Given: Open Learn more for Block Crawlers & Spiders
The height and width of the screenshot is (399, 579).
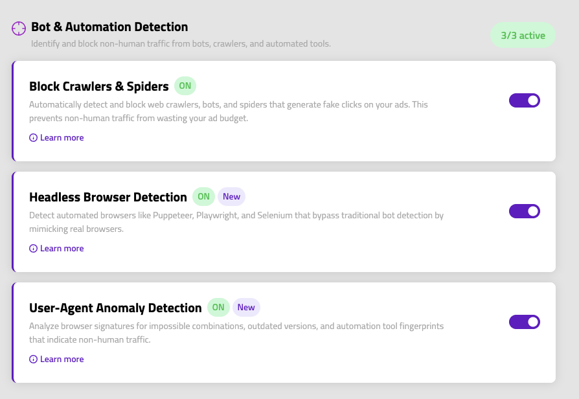Looking at the screenshot, I should pos(62,137).
